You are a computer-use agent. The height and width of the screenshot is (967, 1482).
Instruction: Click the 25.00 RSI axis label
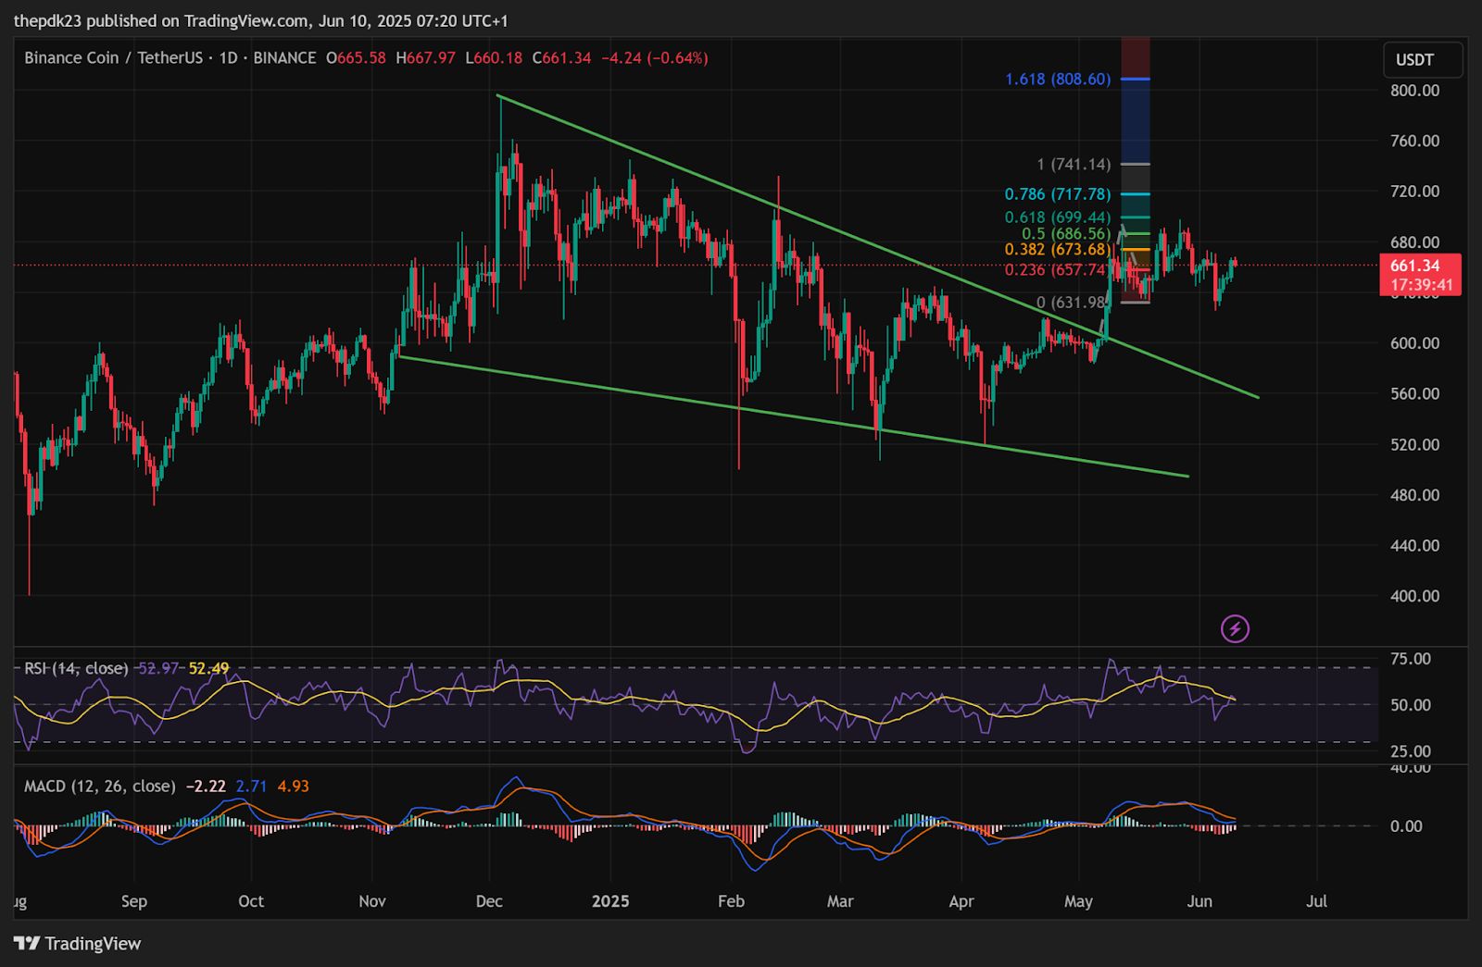click(1411, 751)
